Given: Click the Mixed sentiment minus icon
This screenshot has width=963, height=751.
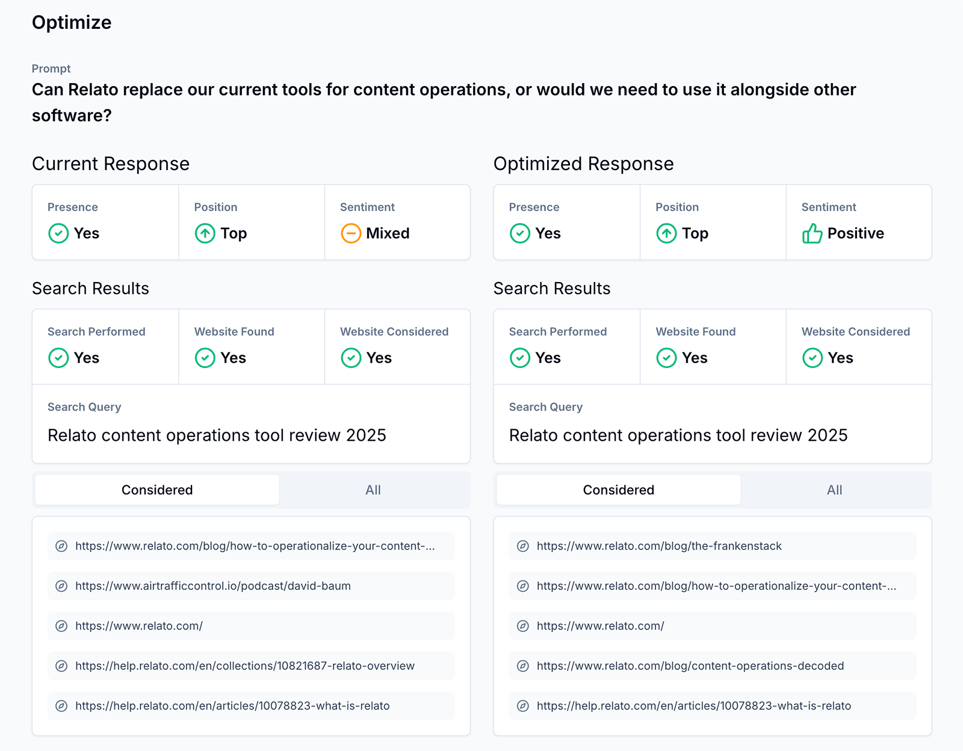Looking at the screenshot, I should 351,233.
